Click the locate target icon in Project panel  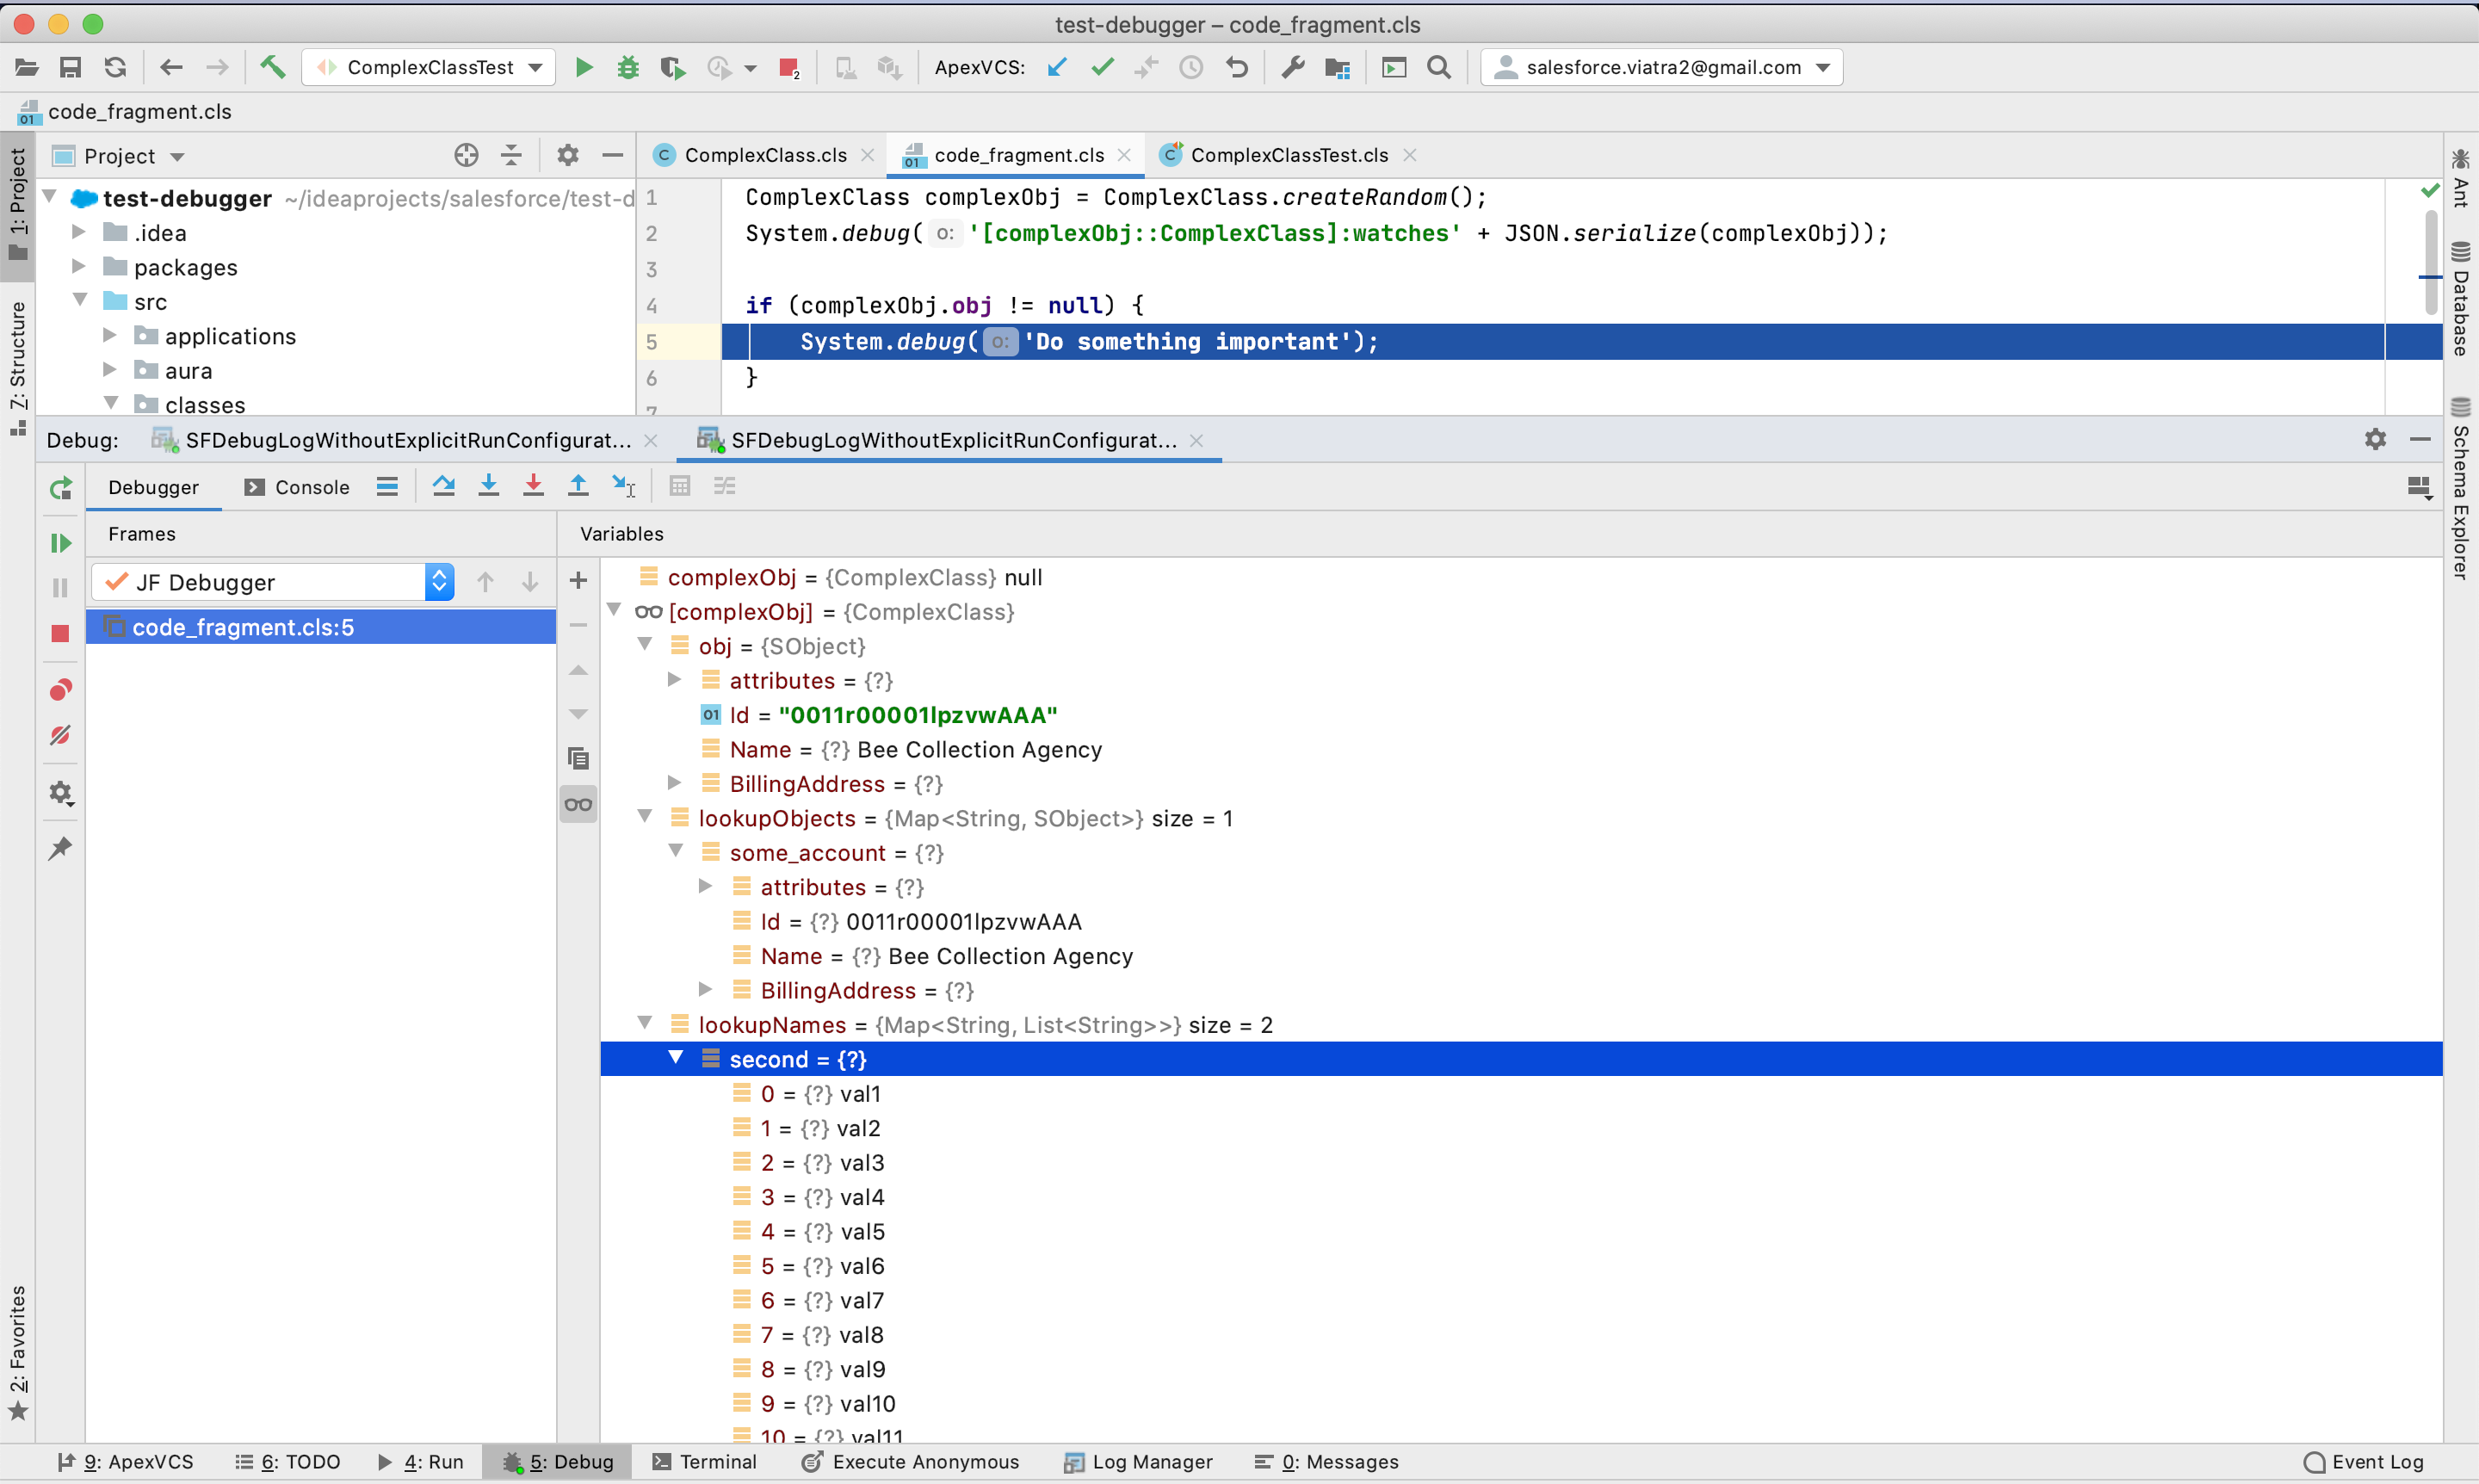coord(466,155)
